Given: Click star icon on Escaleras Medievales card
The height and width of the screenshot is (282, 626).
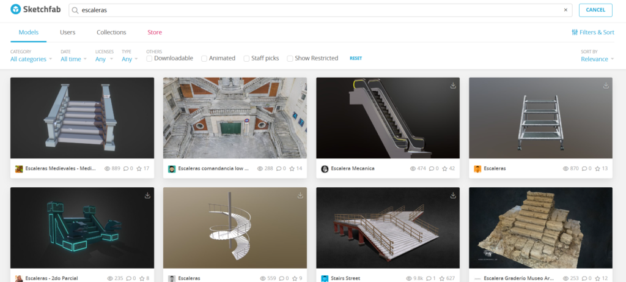Looking at the screenshot, I should pos(139,169).
